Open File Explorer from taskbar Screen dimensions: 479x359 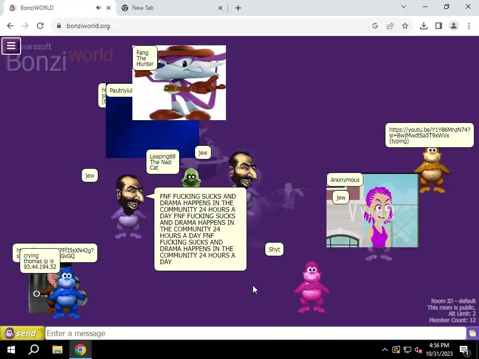pos(57,350)
